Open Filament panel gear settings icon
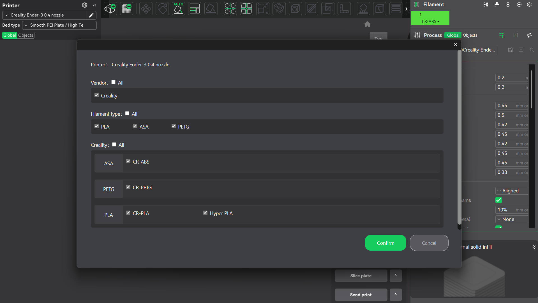Viewport: 538px width, 303px height. (529, 4)
